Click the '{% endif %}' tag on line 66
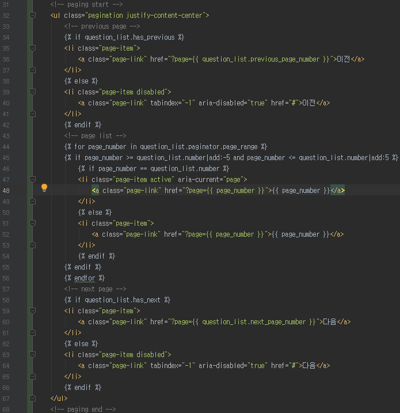The width and height of the screenshot is (400, 413). pyautogui.click(x=83, y=388)
